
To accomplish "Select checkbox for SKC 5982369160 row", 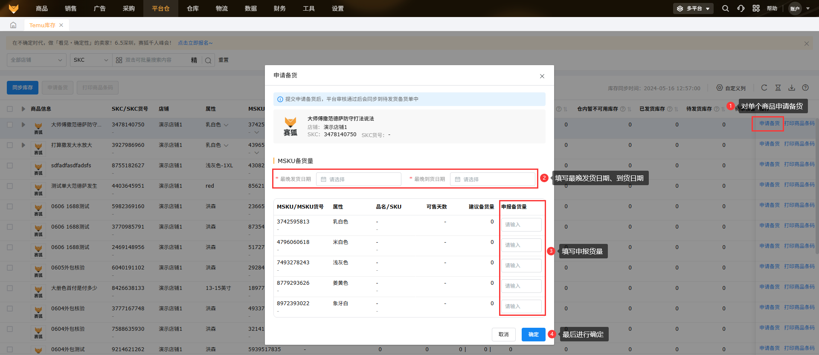I will point(10,206).
